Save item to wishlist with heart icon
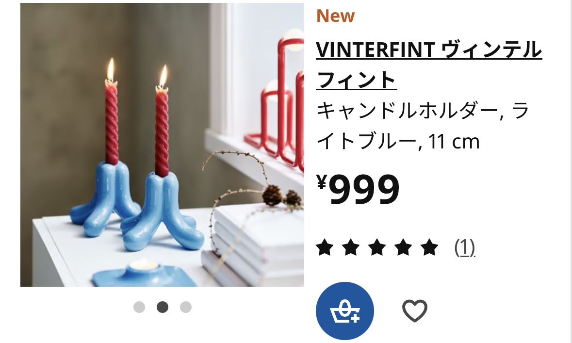 point(415,311)
